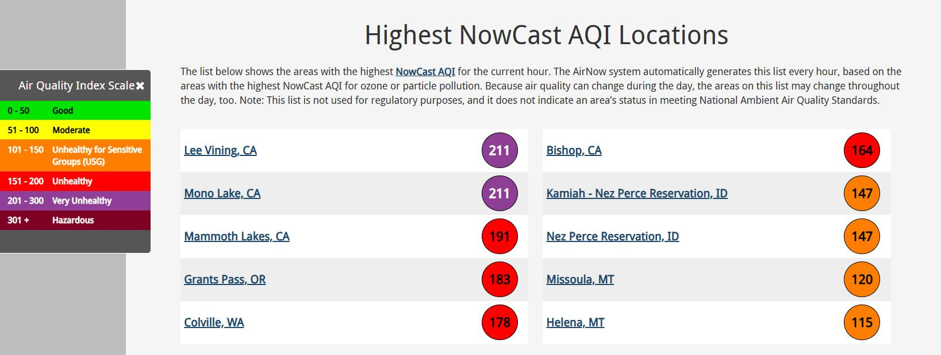Select the maroon Hazardous 301+ scale row
Image resolution: width=941 pixels, height=355 pixels.
pos(75,220)
